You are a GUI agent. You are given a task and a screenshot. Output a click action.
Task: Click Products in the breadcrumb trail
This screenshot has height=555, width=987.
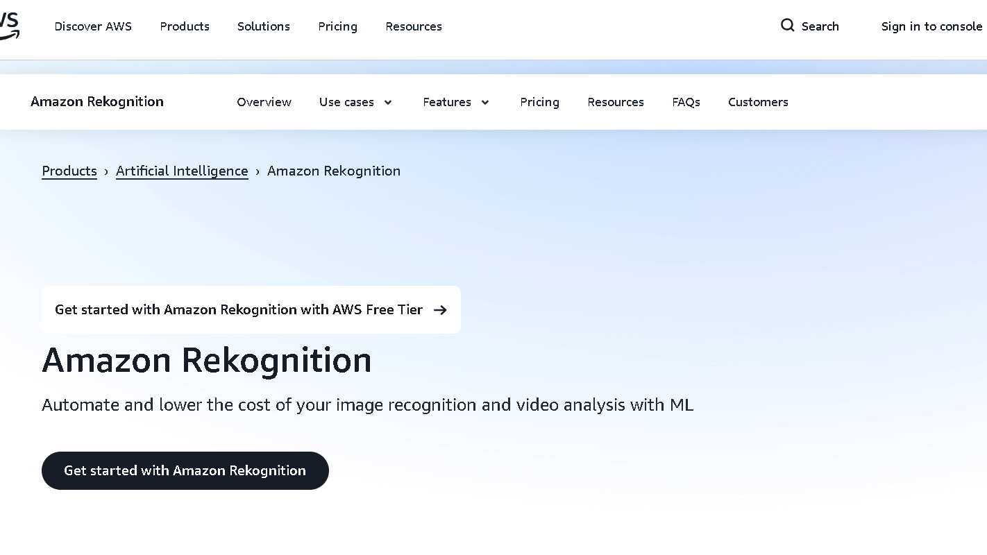69,171
